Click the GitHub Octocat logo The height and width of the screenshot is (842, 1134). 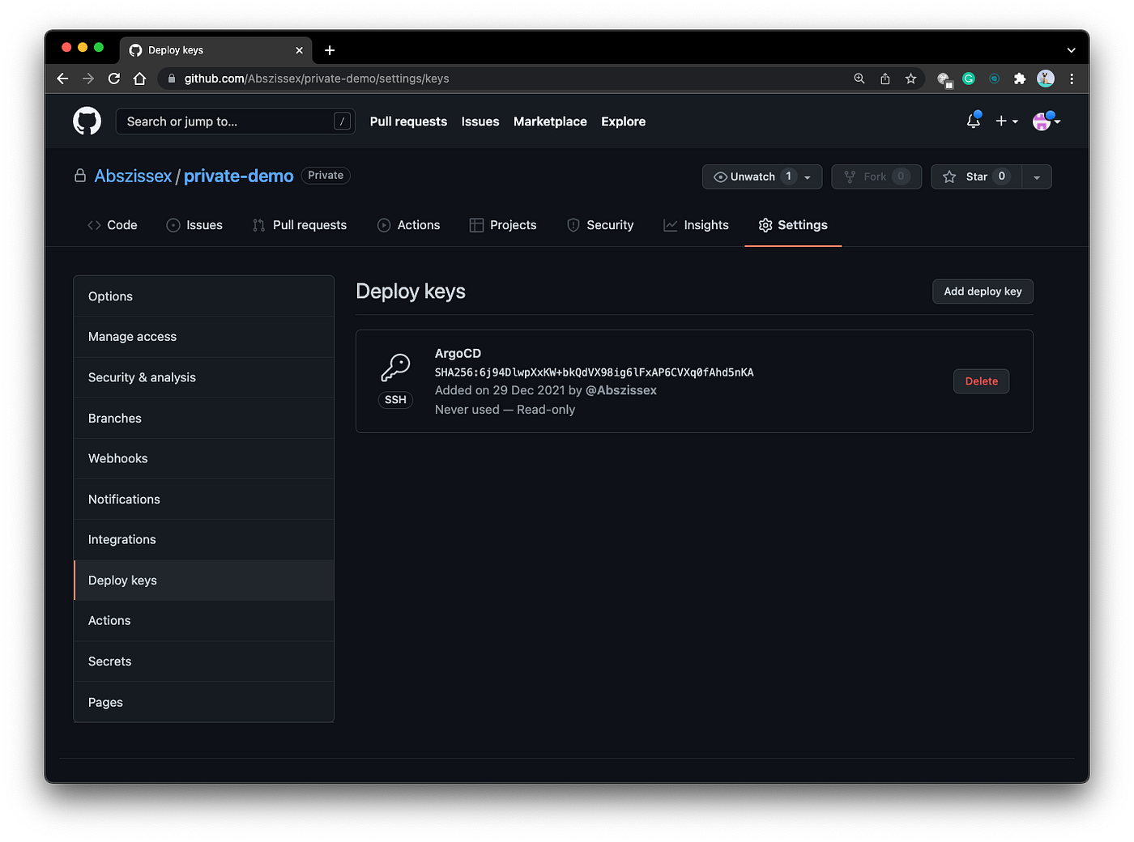[87, 121]
